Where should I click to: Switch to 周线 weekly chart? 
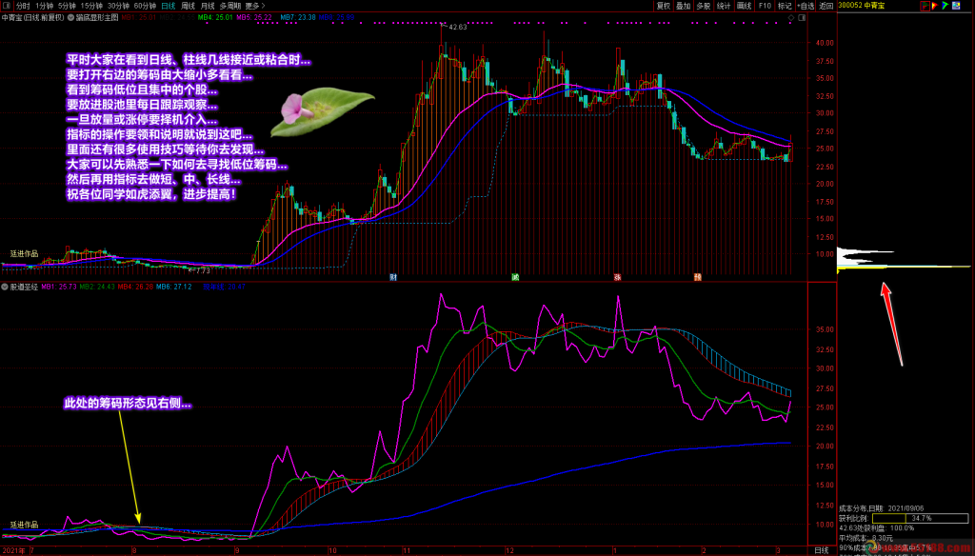point(188,6)
